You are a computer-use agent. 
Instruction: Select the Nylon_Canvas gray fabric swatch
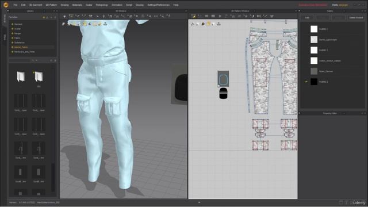coord(314,71)
